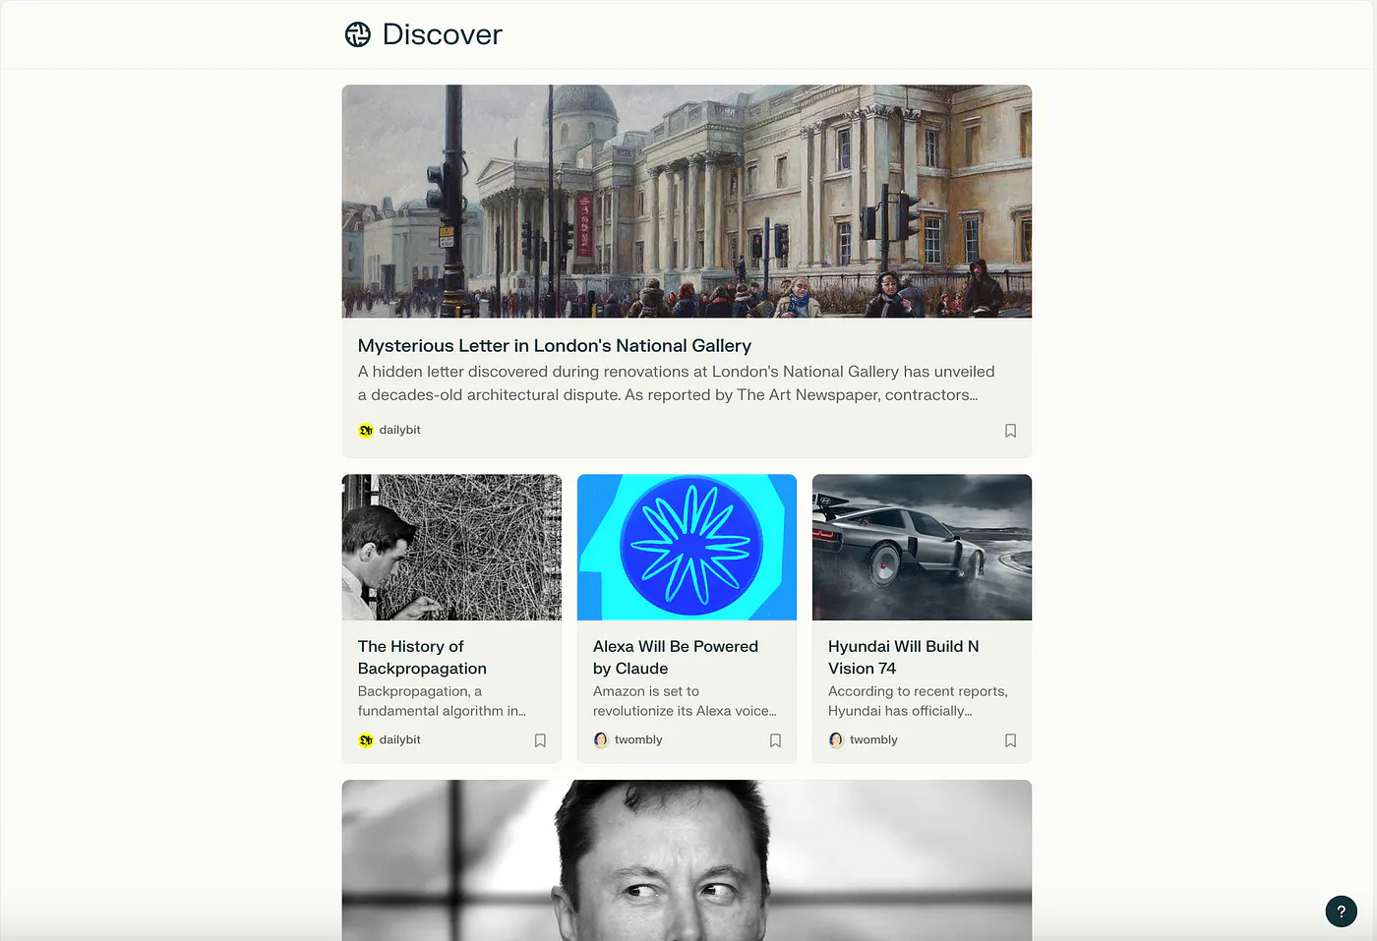The width and height of the screenshot is (1377, 941).
Task: Open Mysterious Letter in London's National Gallery
Action: point(555,346)
